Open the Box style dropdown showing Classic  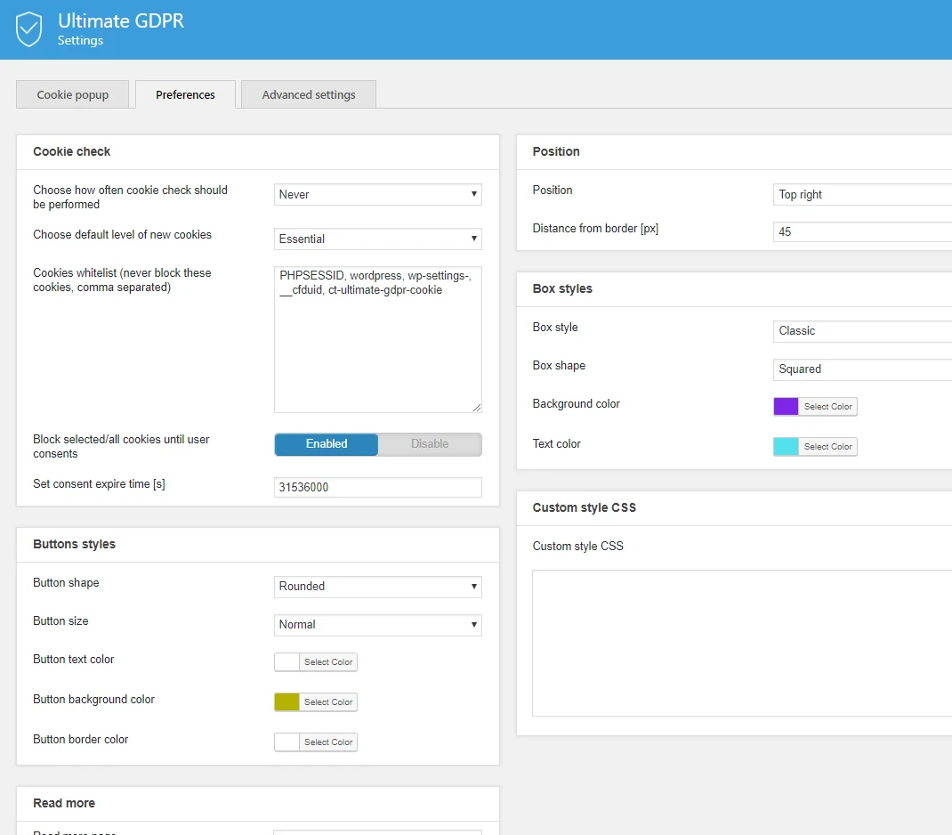pos(861,330)
